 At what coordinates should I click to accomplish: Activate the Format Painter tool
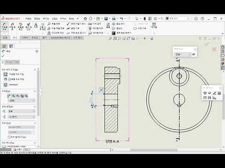coord(29,26)
